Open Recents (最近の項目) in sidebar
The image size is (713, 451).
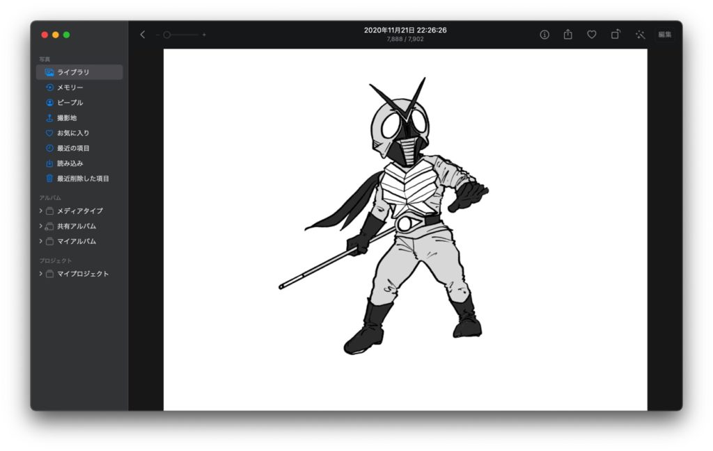click(x=79, y=149)
